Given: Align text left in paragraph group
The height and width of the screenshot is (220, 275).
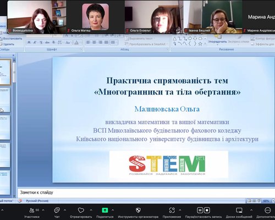Looking at the screenshot, I should click(x=88, y=42).
